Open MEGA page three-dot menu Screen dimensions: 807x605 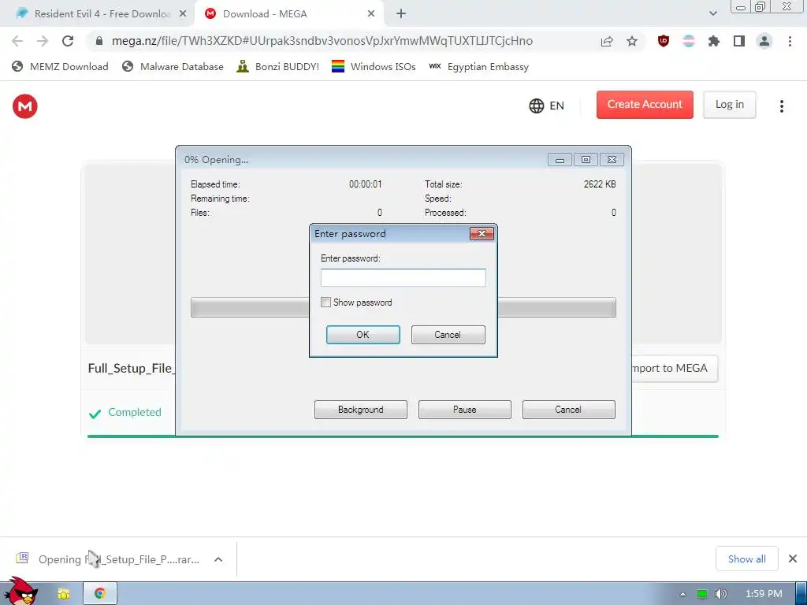click(x=782, y=106)
